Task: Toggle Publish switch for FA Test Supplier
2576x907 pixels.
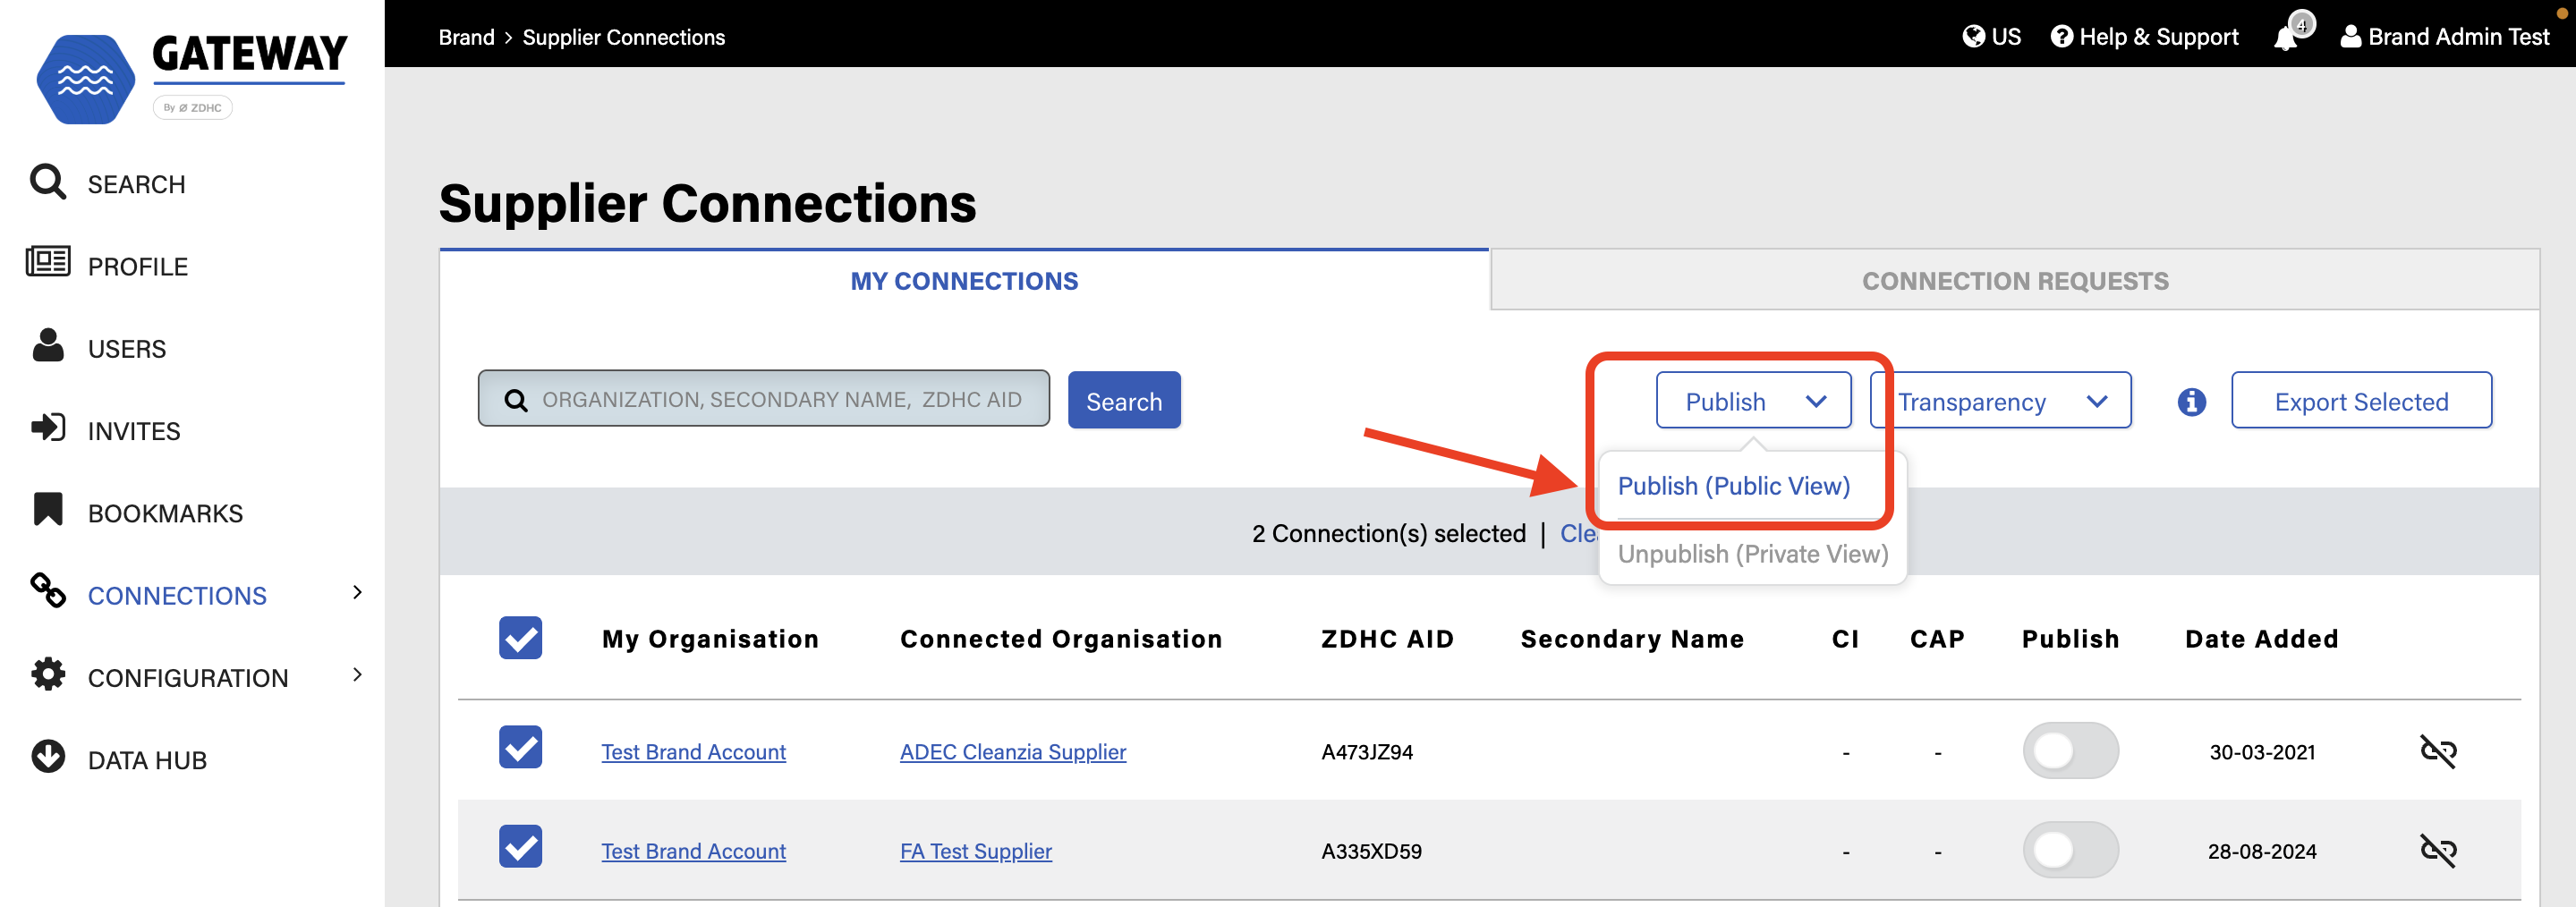Action: (x=2070, y=850)
